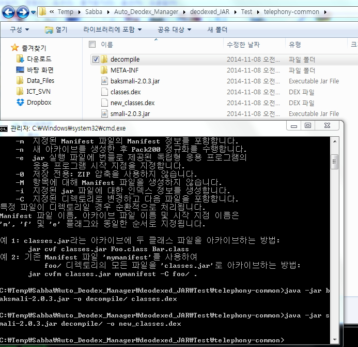This screenshot has height=347, width=358.
Task: Sort by 유형 (Type) column header
Action: [295, 45]
